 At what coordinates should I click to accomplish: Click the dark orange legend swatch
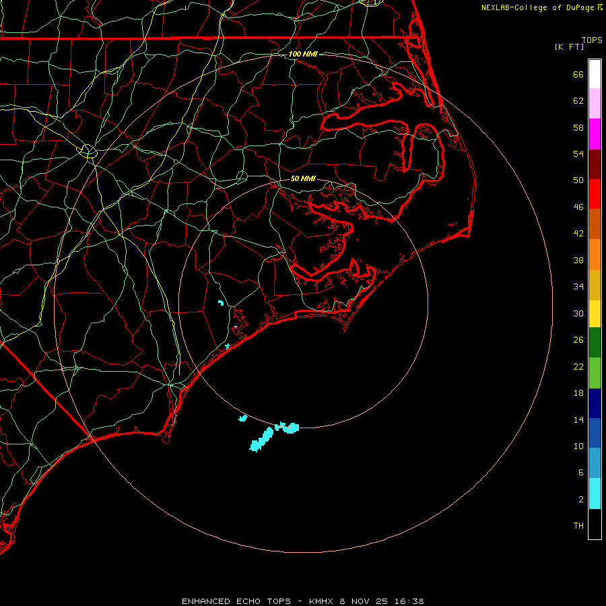[595, 224]
